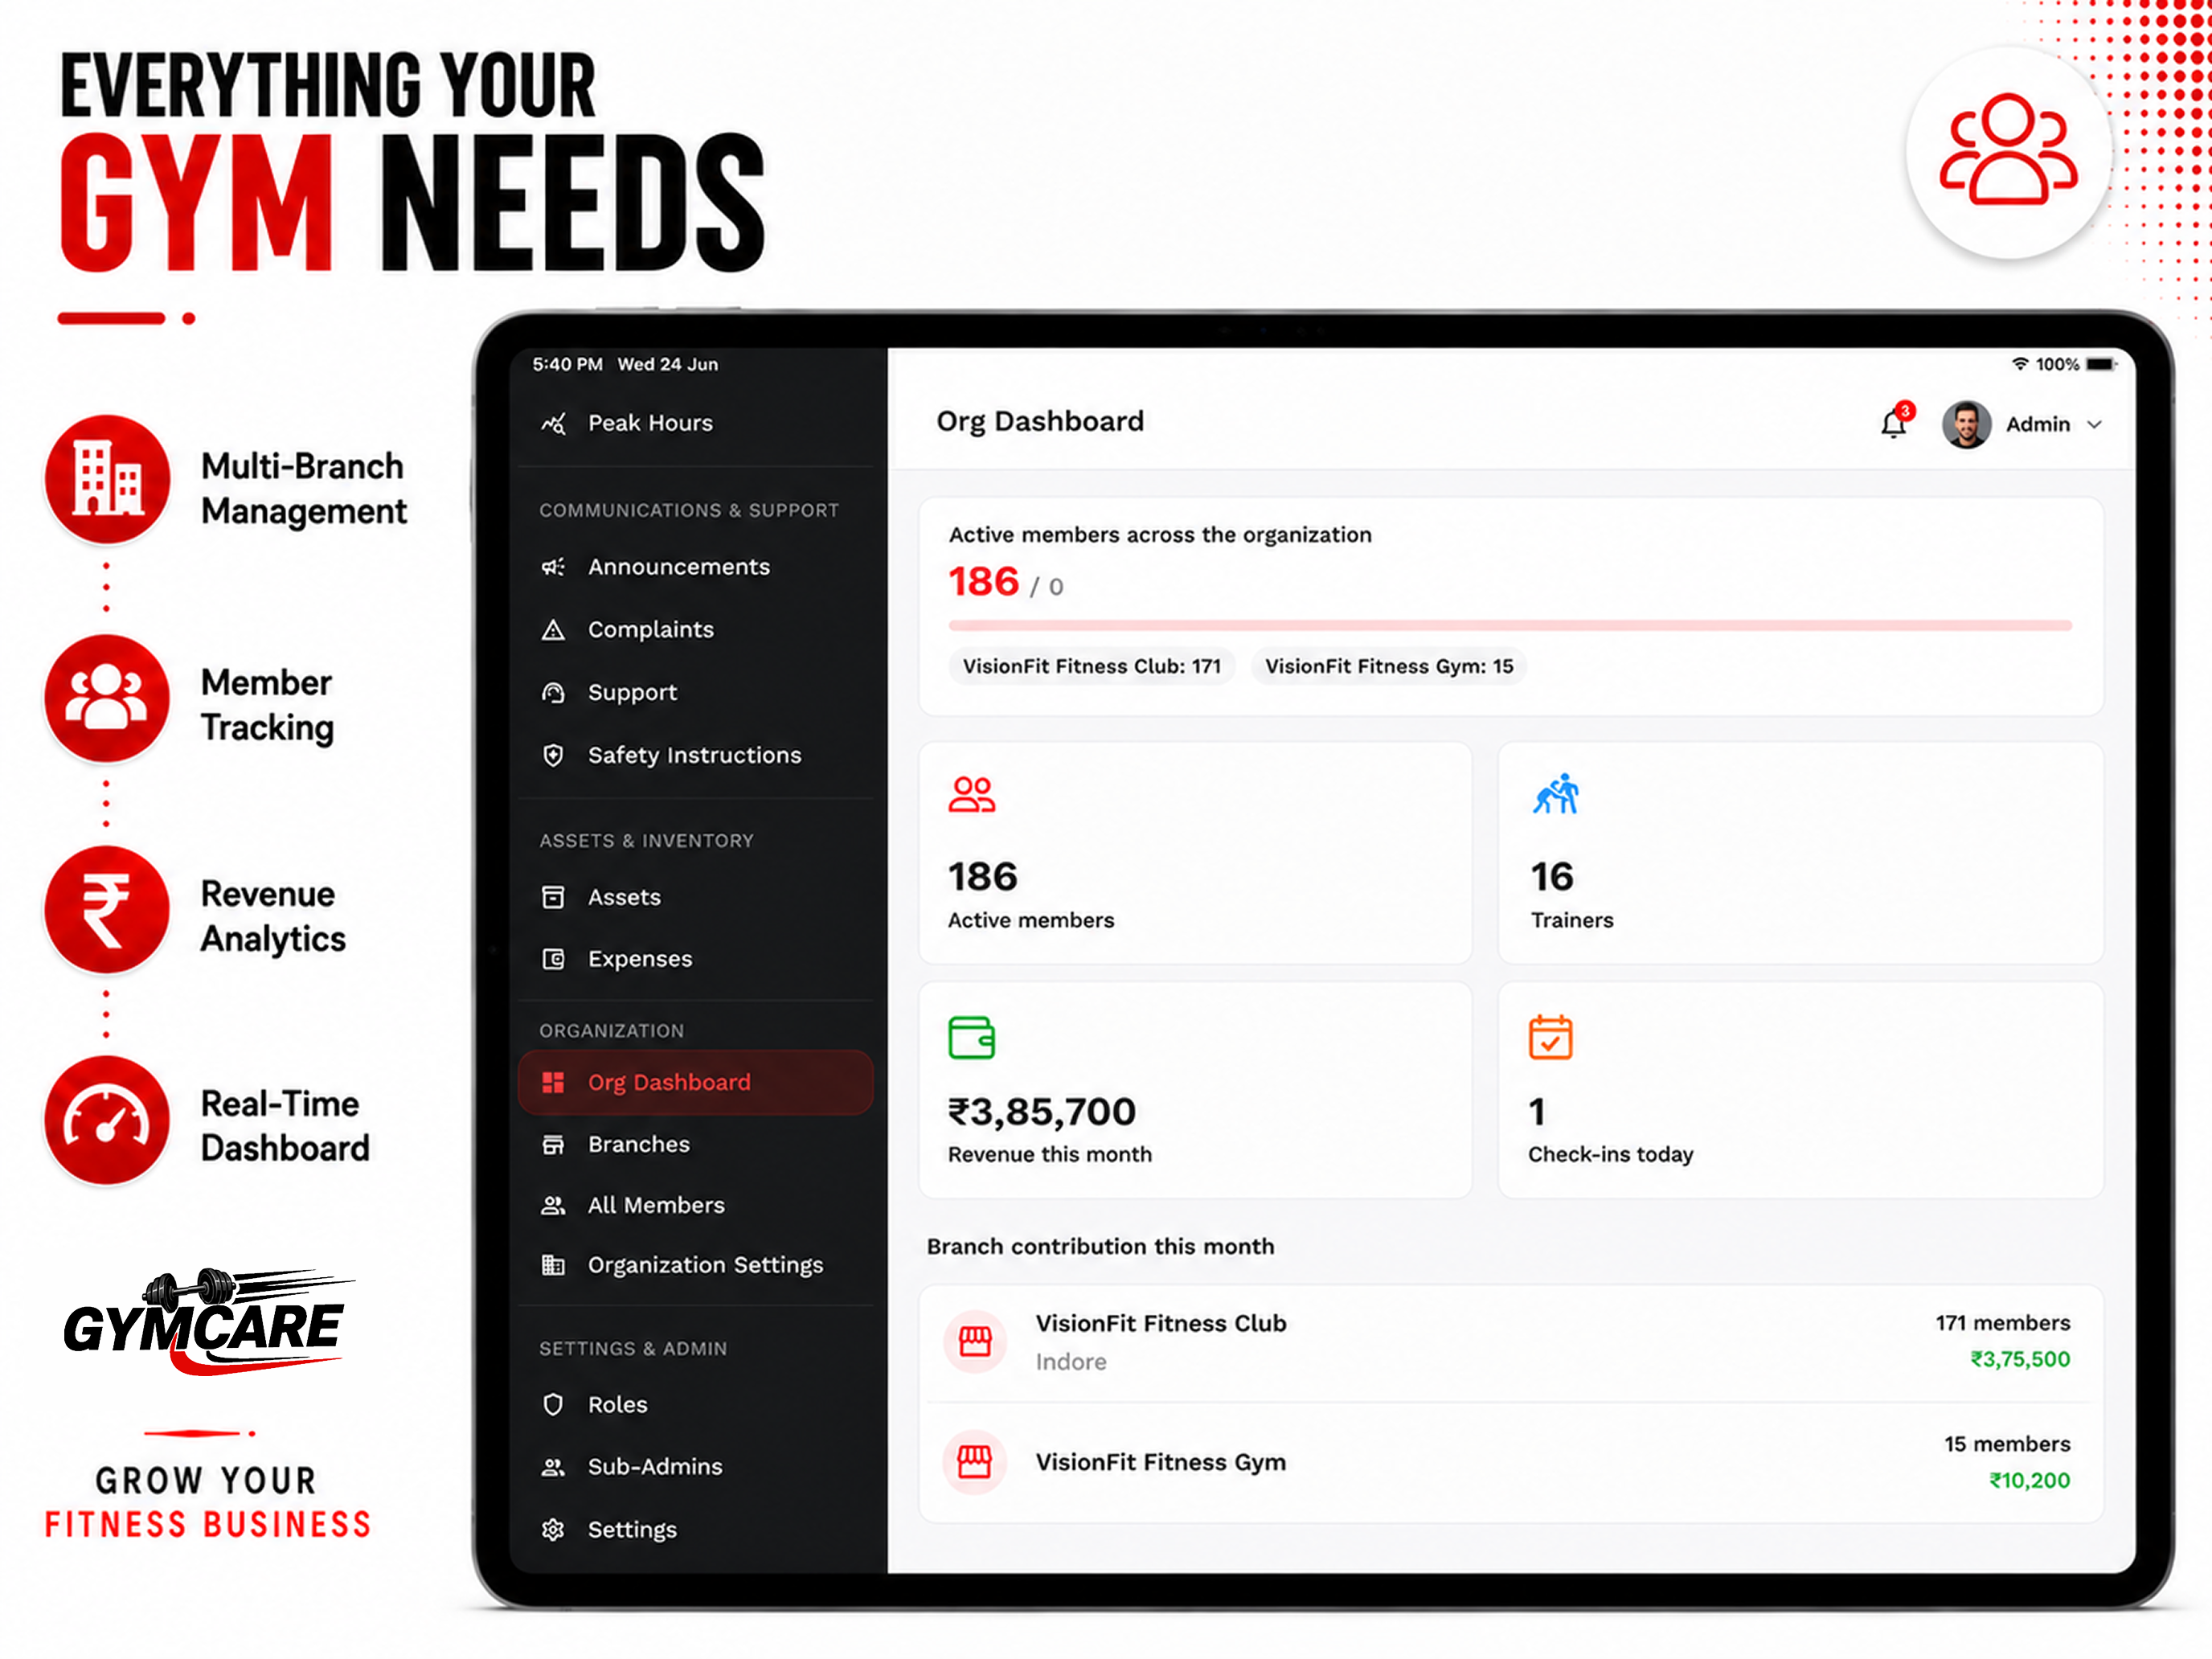Click the Roles shield icon
2212x1659 pixels.
[553, 1404]
